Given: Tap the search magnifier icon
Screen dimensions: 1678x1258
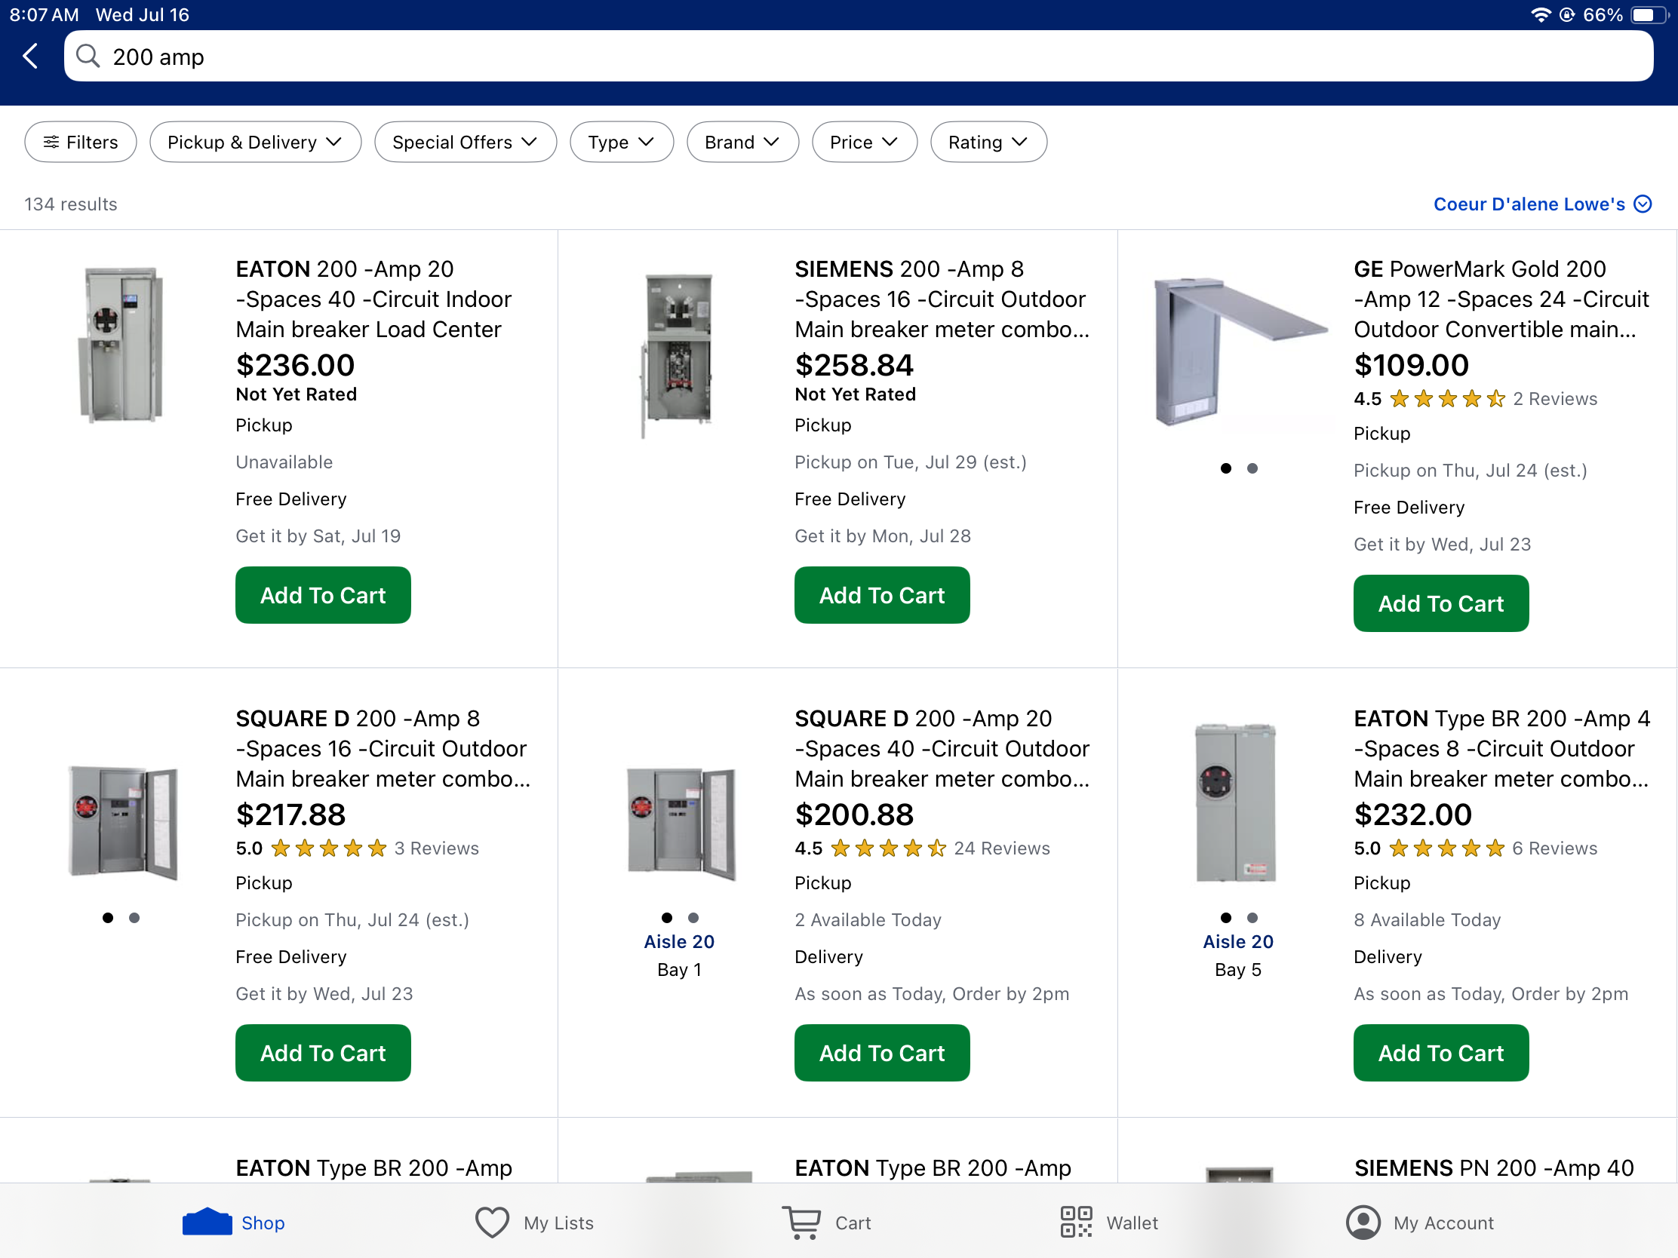Looking at the screenshot, I should (x=88, y=56).
